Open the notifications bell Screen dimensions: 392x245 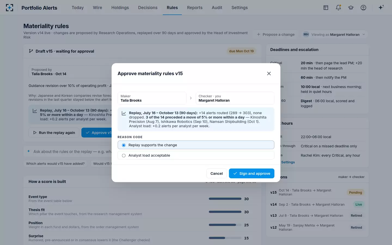(x=338, y=8)
